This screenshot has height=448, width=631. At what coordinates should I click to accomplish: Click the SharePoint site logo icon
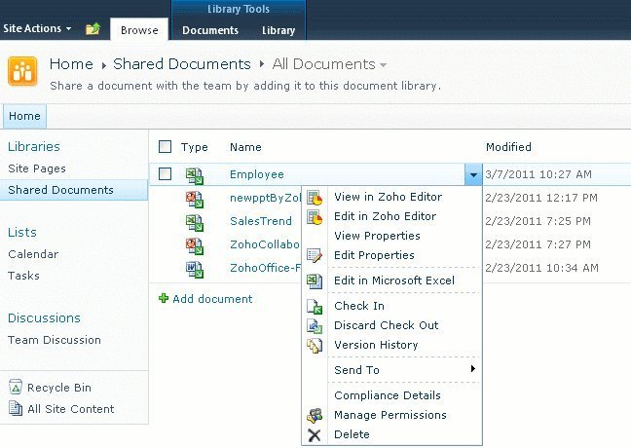pos(22,72)
